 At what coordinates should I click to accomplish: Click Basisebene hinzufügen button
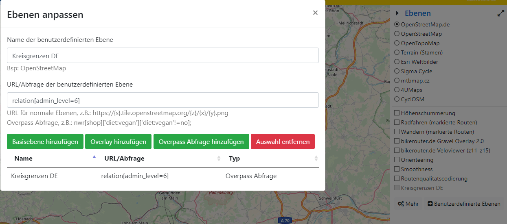45,142
